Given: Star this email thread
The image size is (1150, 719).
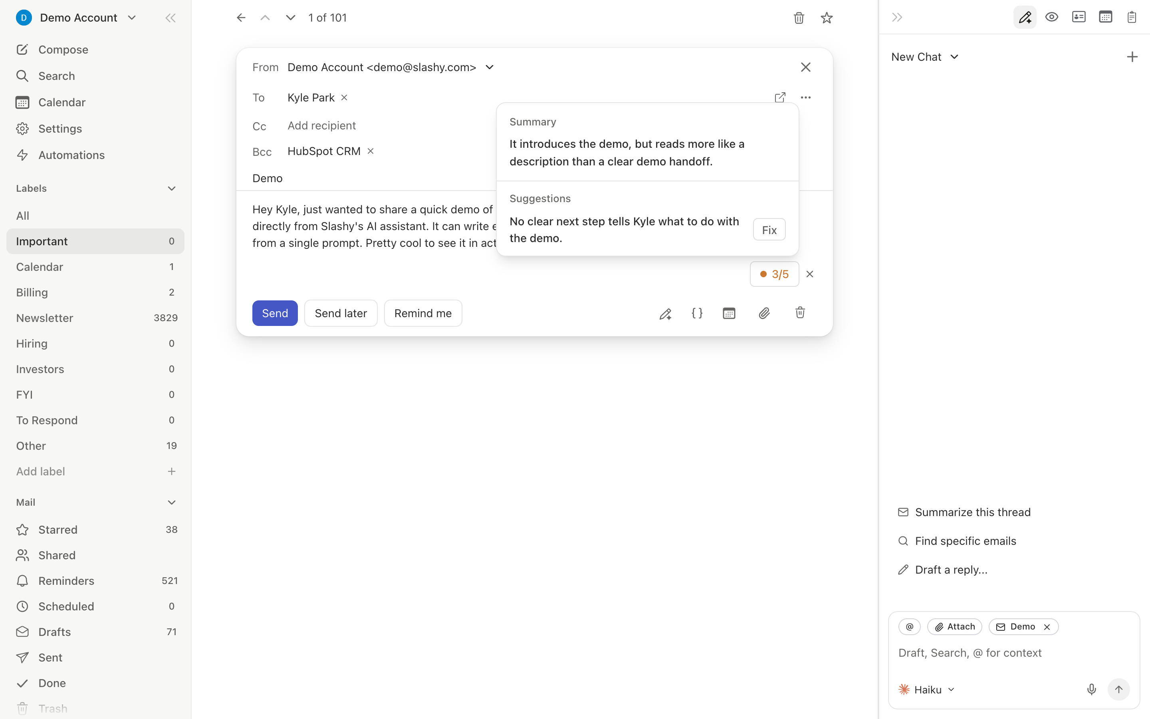Looking at the screenshot, I should [827, 18].
